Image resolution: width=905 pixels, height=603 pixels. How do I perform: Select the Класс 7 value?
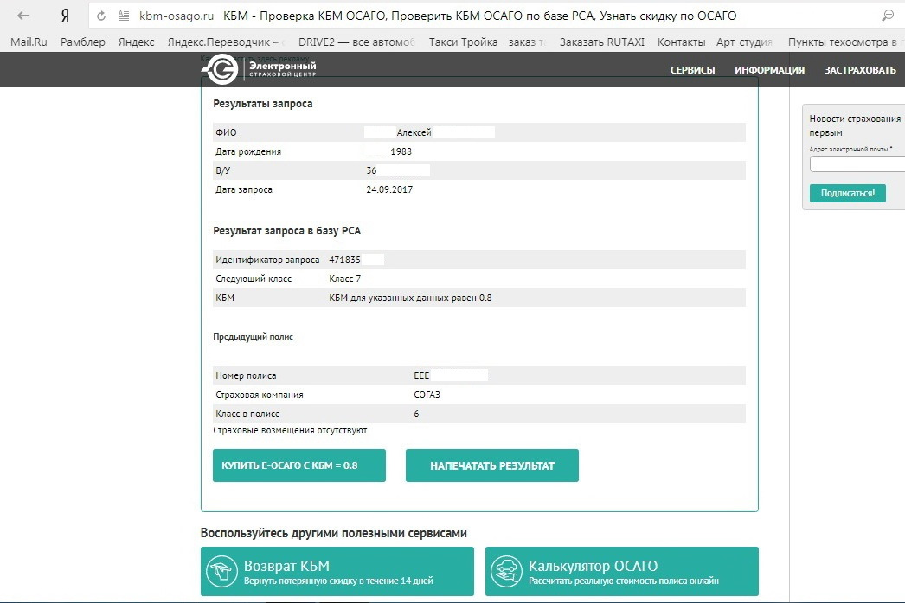point(345,279)
